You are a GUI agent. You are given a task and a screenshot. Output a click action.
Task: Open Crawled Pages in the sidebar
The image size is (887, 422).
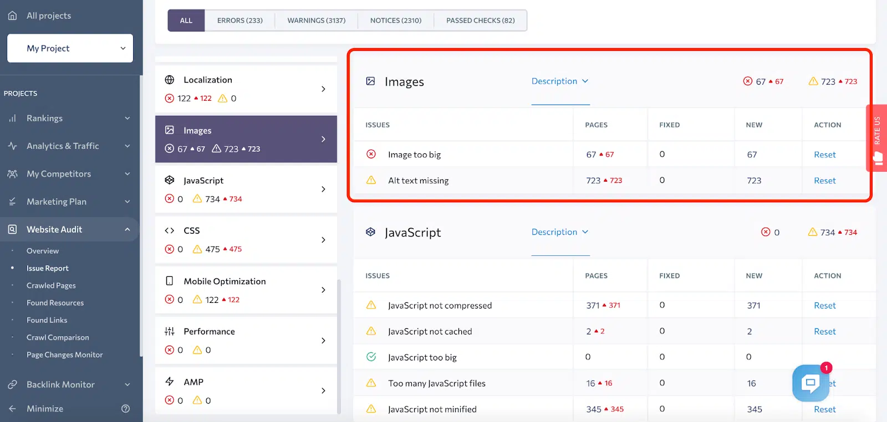tap(51, 286)
